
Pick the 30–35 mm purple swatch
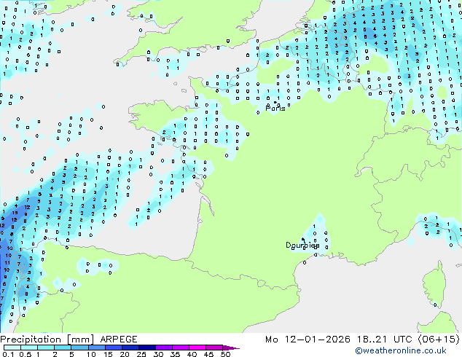[x=164, y=348]
